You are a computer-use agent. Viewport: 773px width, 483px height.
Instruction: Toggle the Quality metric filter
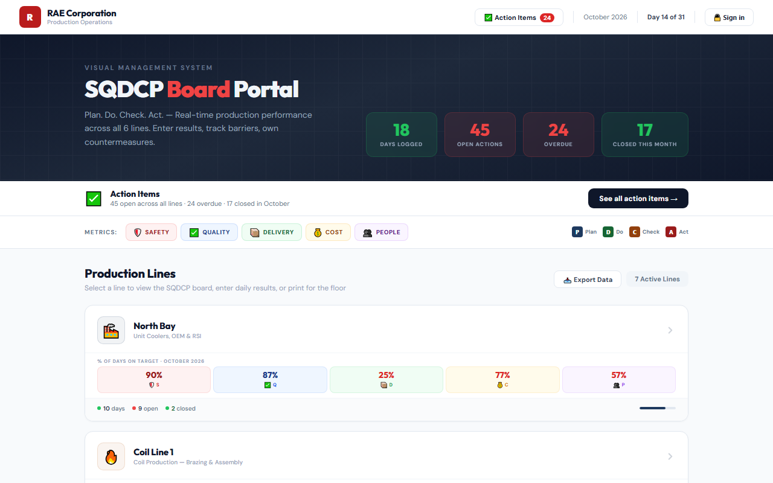pyautogui.click(x=209, y=232)
